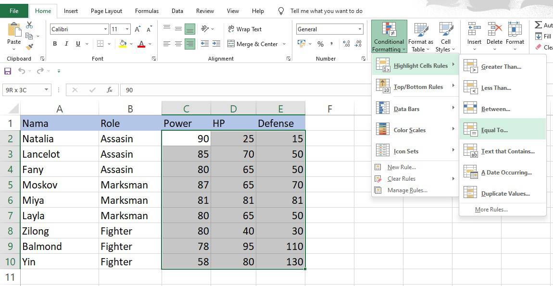Click the Redo arrow icon
This screenshot has width=553, height=286.
tap(40, 71)
